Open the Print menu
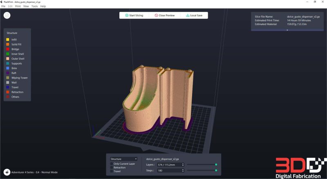Screen dimensions: 327x179 (18, 6)
